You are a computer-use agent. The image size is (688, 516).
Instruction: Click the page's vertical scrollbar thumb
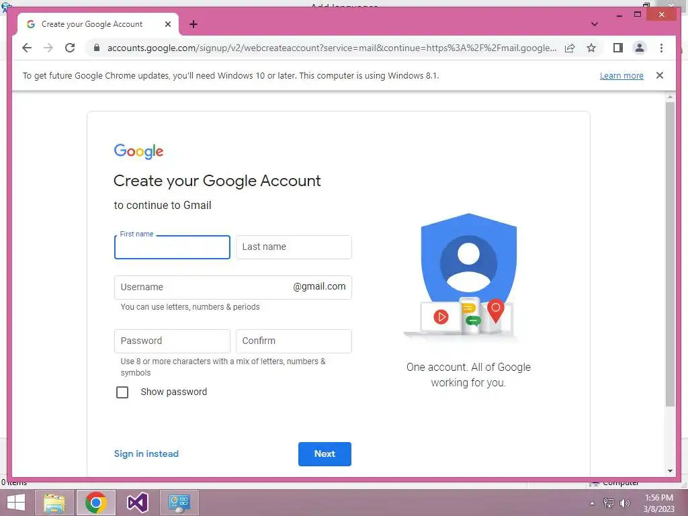pos(670,255)
